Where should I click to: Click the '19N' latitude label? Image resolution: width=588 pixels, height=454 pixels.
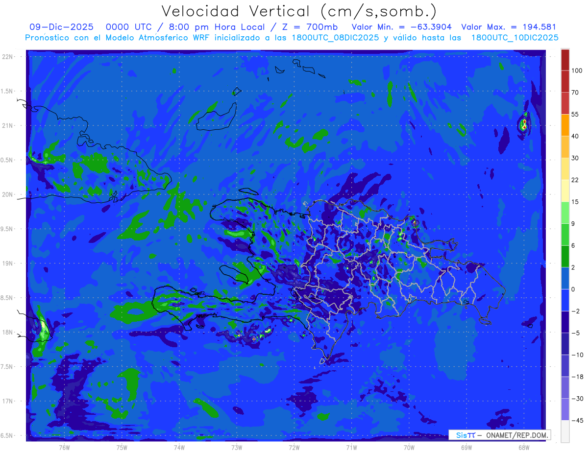pos(8,263)
